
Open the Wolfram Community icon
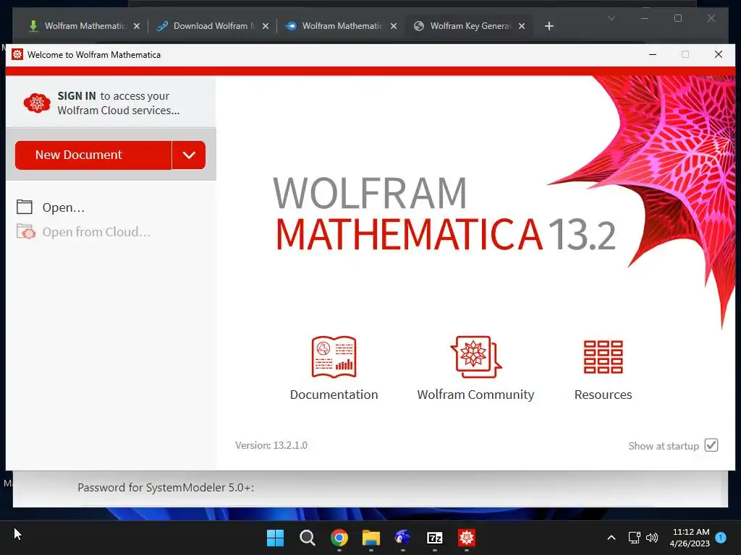[x=475, y=357]
